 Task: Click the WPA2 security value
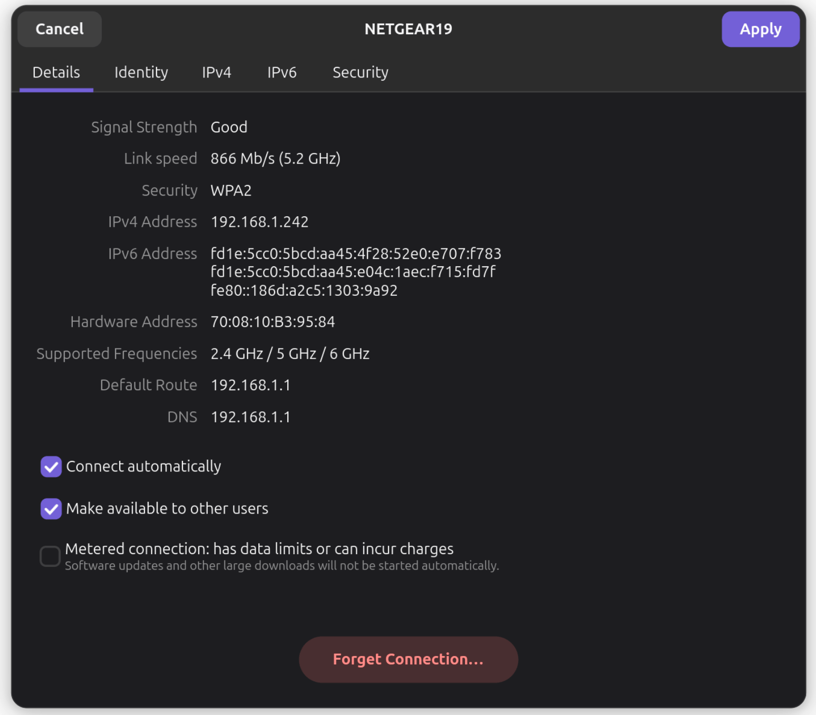point(231,190)
